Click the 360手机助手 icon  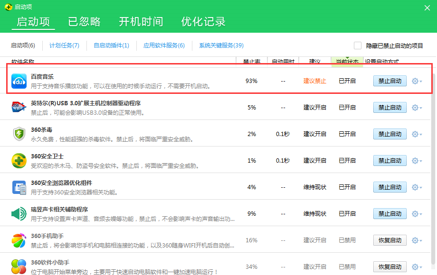tap(19, 240)
